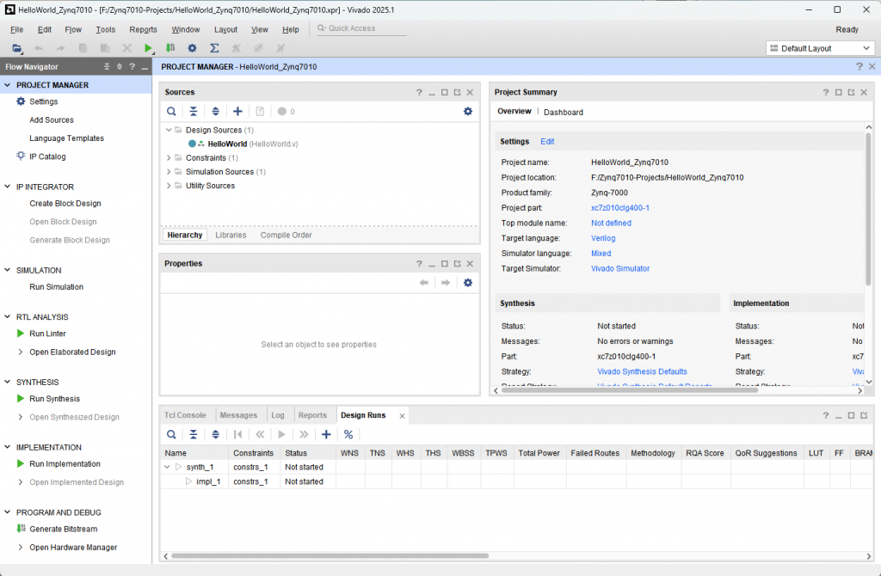Image resolution: width=881 pixels, height=576 pixels.
Task: Switch to the Compile Order tab
Action: tap(286, 236)
